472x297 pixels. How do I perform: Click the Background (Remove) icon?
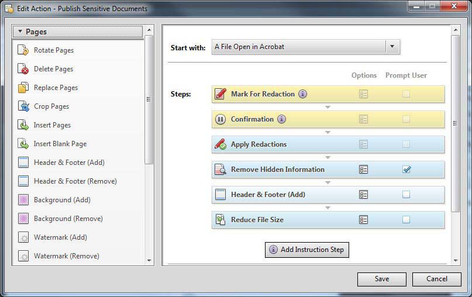23,219
